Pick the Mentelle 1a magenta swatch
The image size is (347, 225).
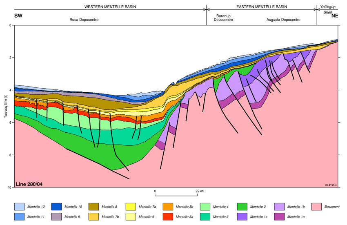pos(280,216)
